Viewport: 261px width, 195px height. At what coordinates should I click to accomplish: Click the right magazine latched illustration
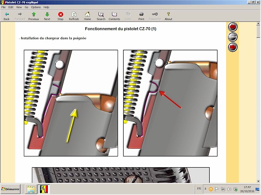(170, 103)
